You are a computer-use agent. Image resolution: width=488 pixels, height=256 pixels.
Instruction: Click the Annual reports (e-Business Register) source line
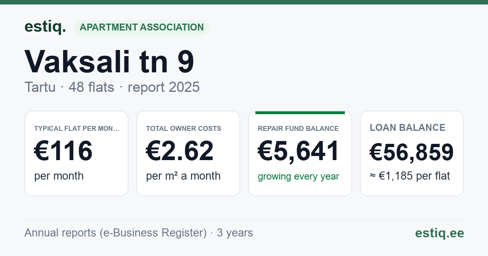pos(139,233)
